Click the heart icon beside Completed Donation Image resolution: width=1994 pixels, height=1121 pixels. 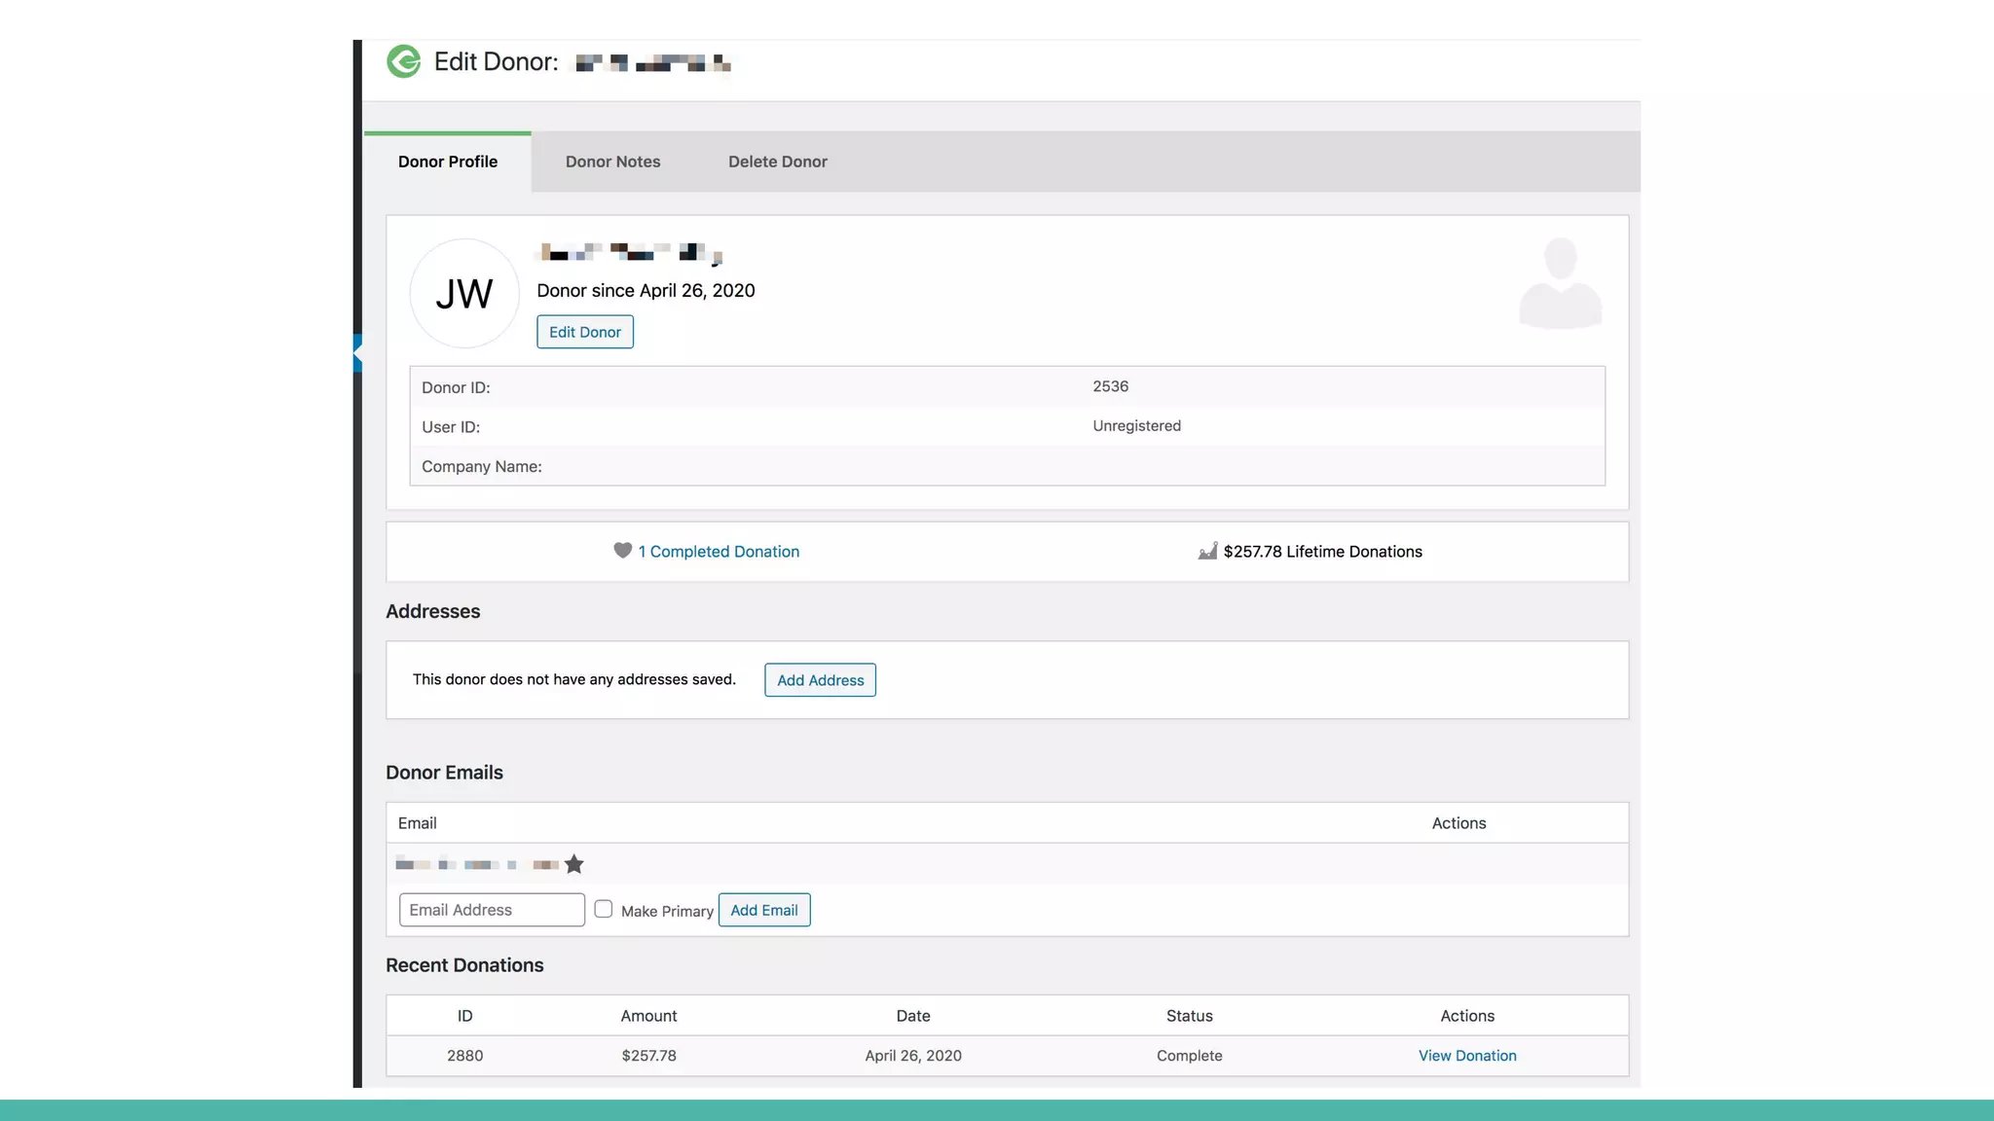[x=622, y=551]
